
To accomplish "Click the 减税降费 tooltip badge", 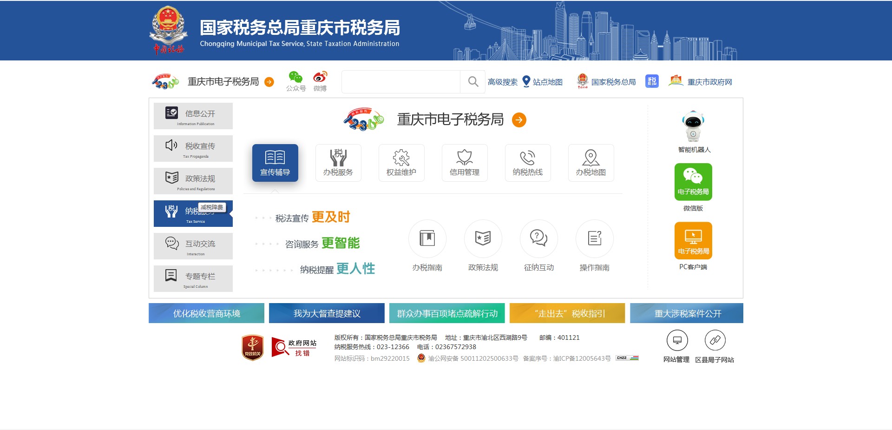I will click(x=212, y=207).
